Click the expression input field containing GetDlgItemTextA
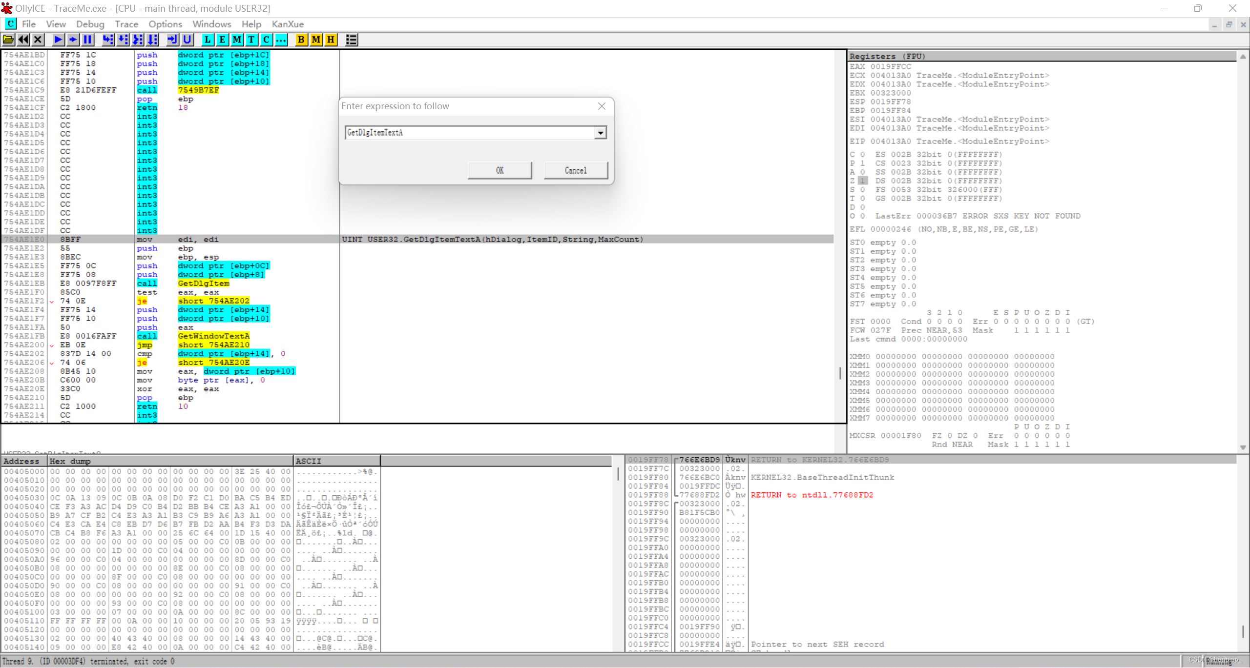 pos(469,133)
